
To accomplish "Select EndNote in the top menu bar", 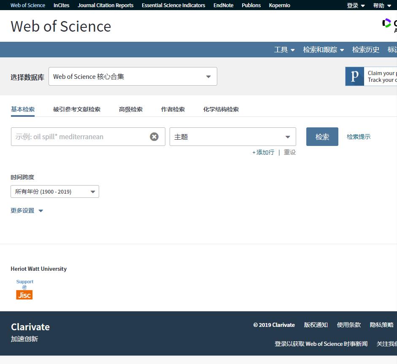I will point(223,5).
